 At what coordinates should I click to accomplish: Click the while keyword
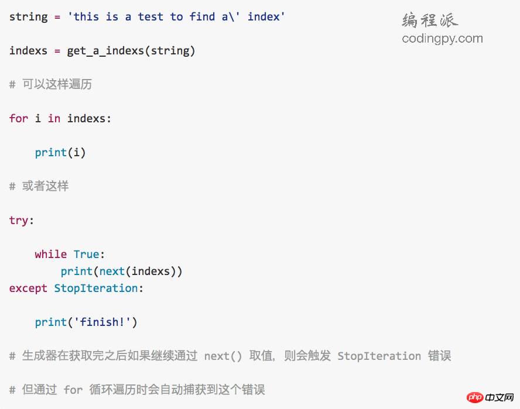51,254
